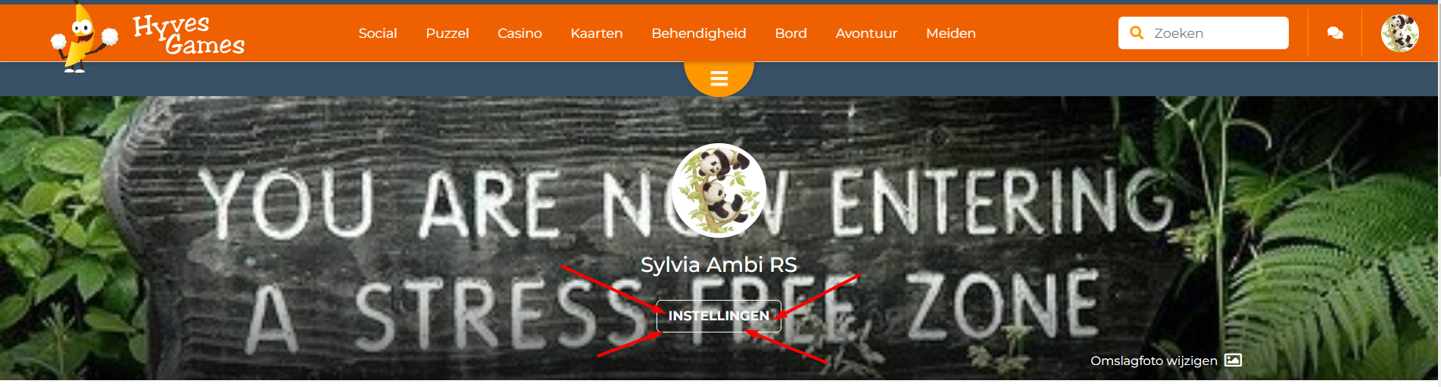Click the orange hamburger menu button
The image size is (1441, 387).
719,78
